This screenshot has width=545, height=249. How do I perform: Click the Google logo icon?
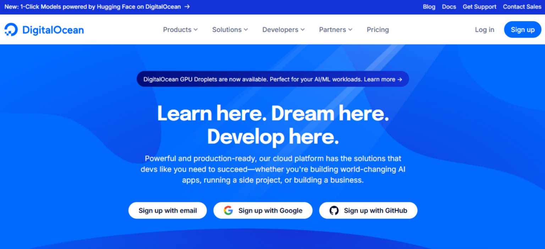point(228,210)
